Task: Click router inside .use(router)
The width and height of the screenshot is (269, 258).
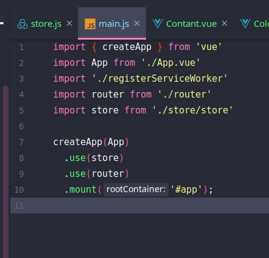Action: point(108,174)
